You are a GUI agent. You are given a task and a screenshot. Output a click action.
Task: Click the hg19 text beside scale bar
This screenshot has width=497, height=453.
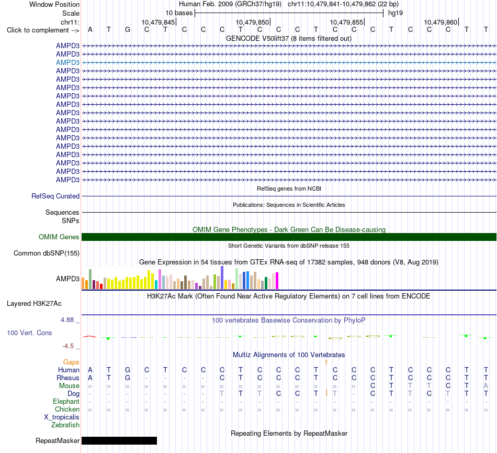(396, 13)
